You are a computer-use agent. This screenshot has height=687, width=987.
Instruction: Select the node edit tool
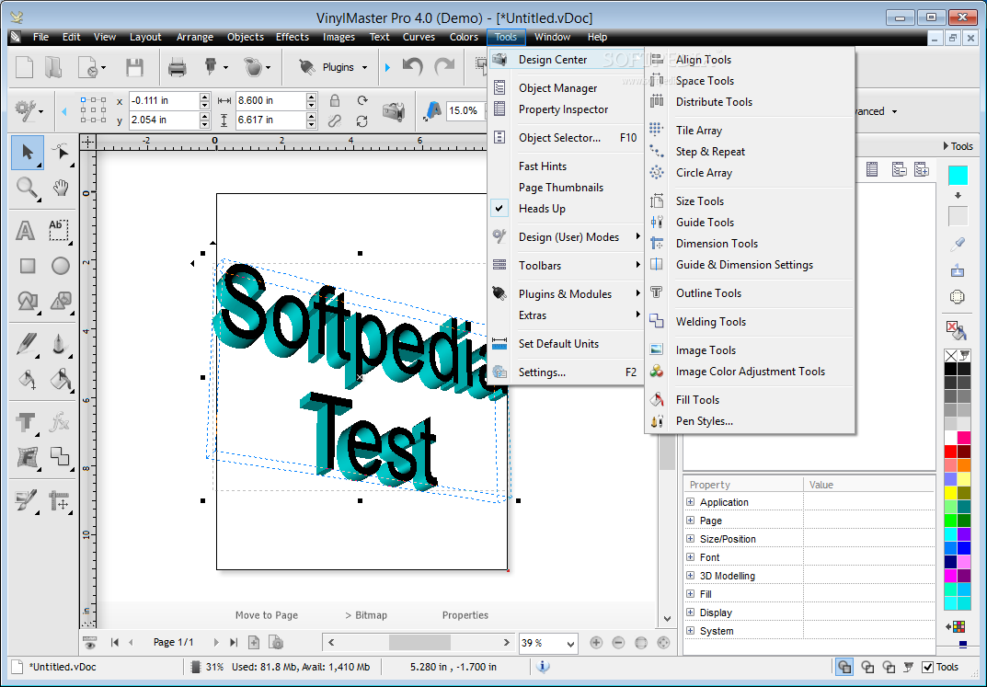(x=61, y=153)
